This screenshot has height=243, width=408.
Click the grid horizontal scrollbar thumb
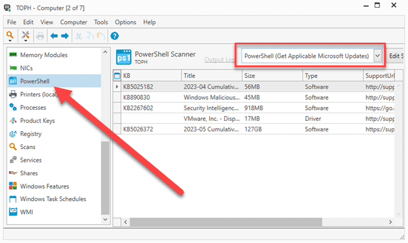[226, 222]
